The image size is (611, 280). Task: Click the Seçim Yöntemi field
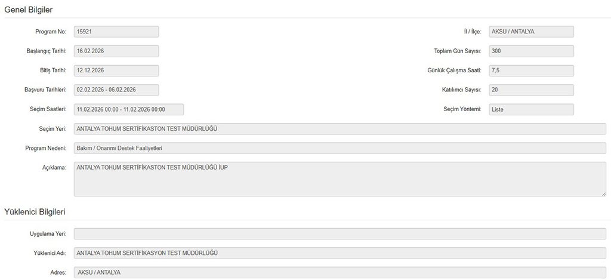531,109
